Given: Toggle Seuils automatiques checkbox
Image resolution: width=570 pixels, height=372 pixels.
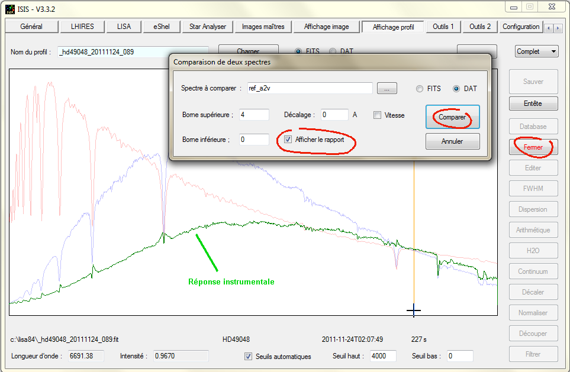Looking at the screenshot, I should tap(249, 357).
